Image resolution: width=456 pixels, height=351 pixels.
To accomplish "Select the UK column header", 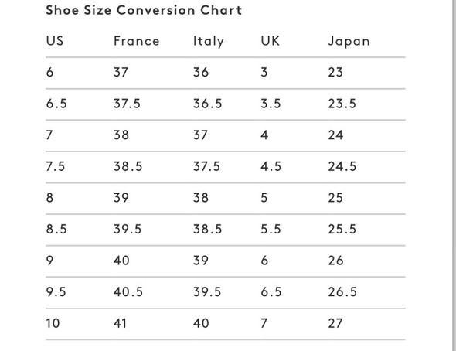I will point(271,41).
